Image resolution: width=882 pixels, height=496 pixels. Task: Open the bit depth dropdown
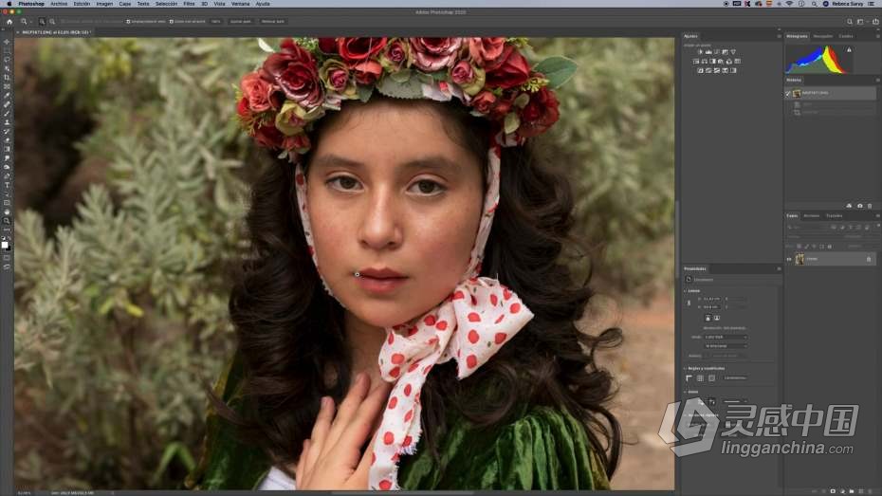[x=726, y=346]
